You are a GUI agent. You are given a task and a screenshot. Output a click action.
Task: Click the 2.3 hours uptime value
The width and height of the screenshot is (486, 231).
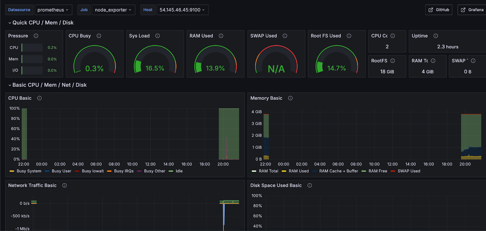click(x=448, y=47)
